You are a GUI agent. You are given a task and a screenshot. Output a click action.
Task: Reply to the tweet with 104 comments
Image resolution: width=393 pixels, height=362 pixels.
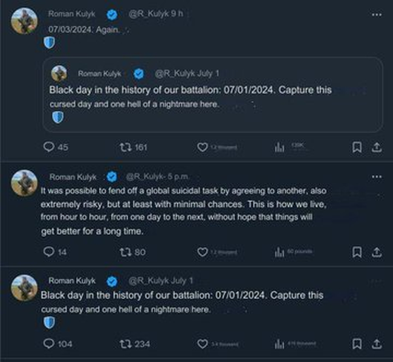[48, 344]
